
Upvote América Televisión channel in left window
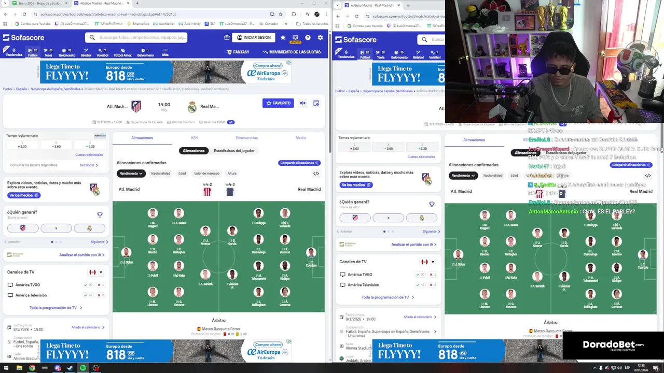[x=88, y=295]
